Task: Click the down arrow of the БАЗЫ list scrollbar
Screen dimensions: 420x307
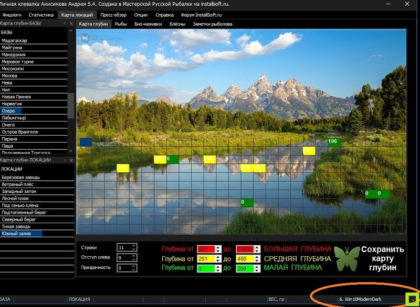Action: [x=71, y=151]
